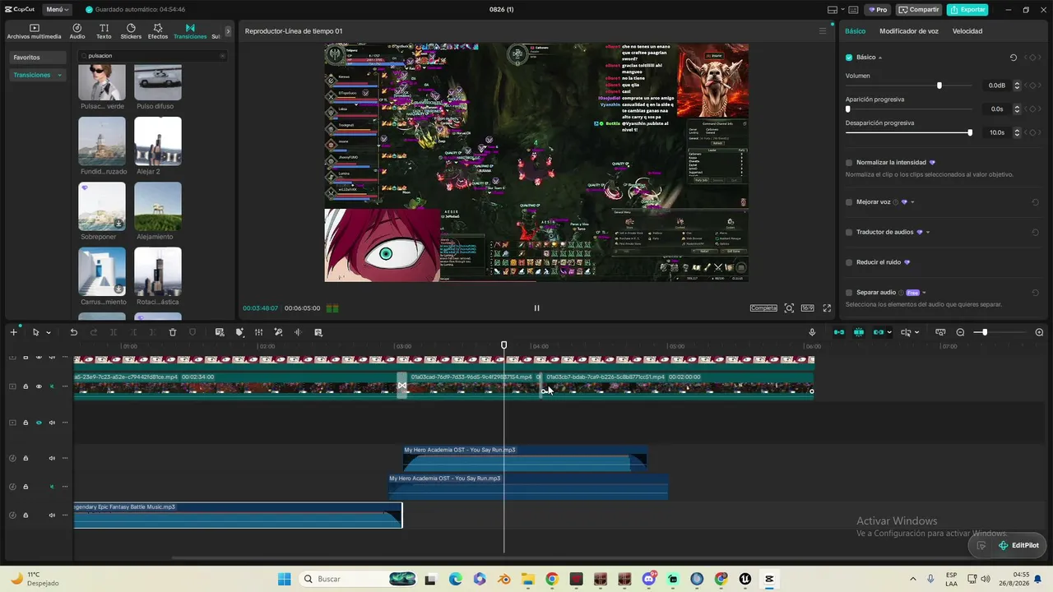Open the layout selector icon in title bar

[x=832, y=10]
